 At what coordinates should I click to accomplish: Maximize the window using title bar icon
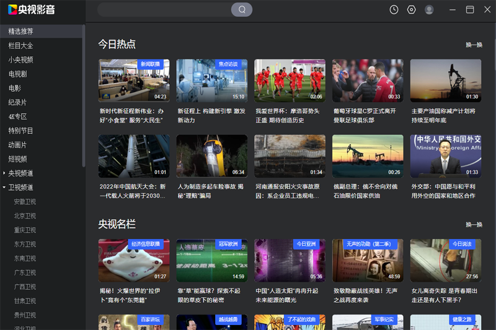pyautogui.click(x=470, y=9)
